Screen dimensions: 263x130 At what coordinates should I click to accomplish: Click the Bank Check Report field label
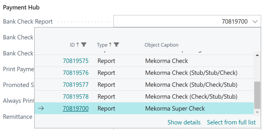28,22
